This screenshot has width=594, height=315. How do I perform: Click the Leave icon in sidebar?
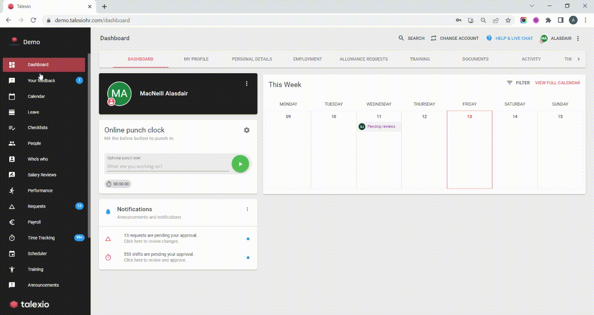12,112
